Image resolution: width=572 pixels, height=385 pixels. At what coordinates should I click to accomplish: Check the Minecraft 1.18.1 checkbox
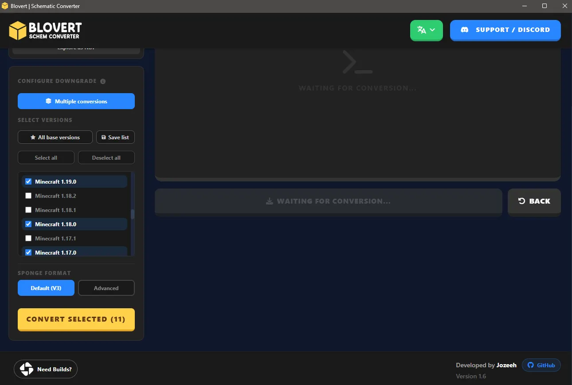click(28, 210)
